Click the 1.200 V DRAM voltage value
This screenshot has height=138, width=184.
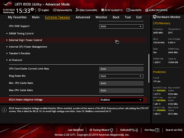click(x=157, y=62)
